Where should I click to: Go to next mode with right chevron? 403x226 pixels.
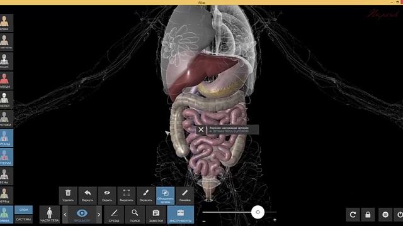(99, 215)
